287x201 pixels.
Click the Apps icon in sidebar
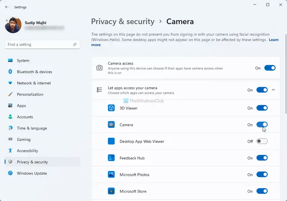10,105
